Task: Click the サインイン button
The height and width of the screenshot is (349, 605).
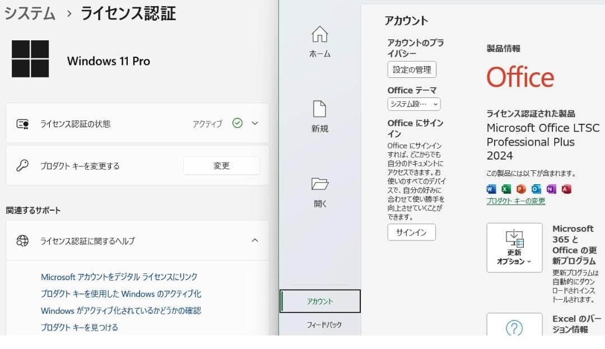Action: 411,232
